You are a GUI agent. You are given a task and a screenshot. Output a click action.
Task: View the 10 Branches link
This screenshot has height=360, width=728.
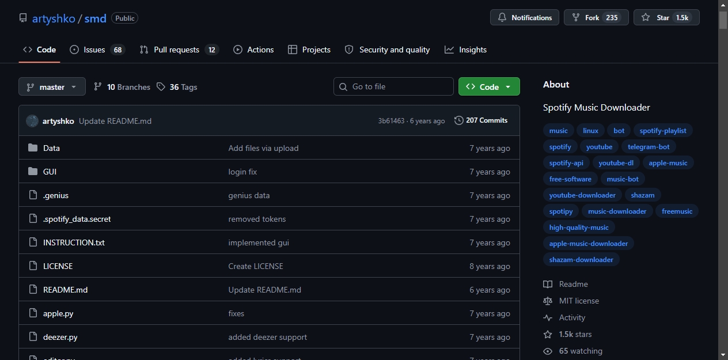tap(122, 87)
